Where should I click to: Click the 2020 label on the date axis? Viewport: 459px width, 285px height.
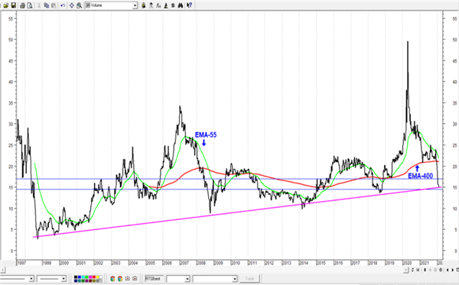tap(407, 263)
